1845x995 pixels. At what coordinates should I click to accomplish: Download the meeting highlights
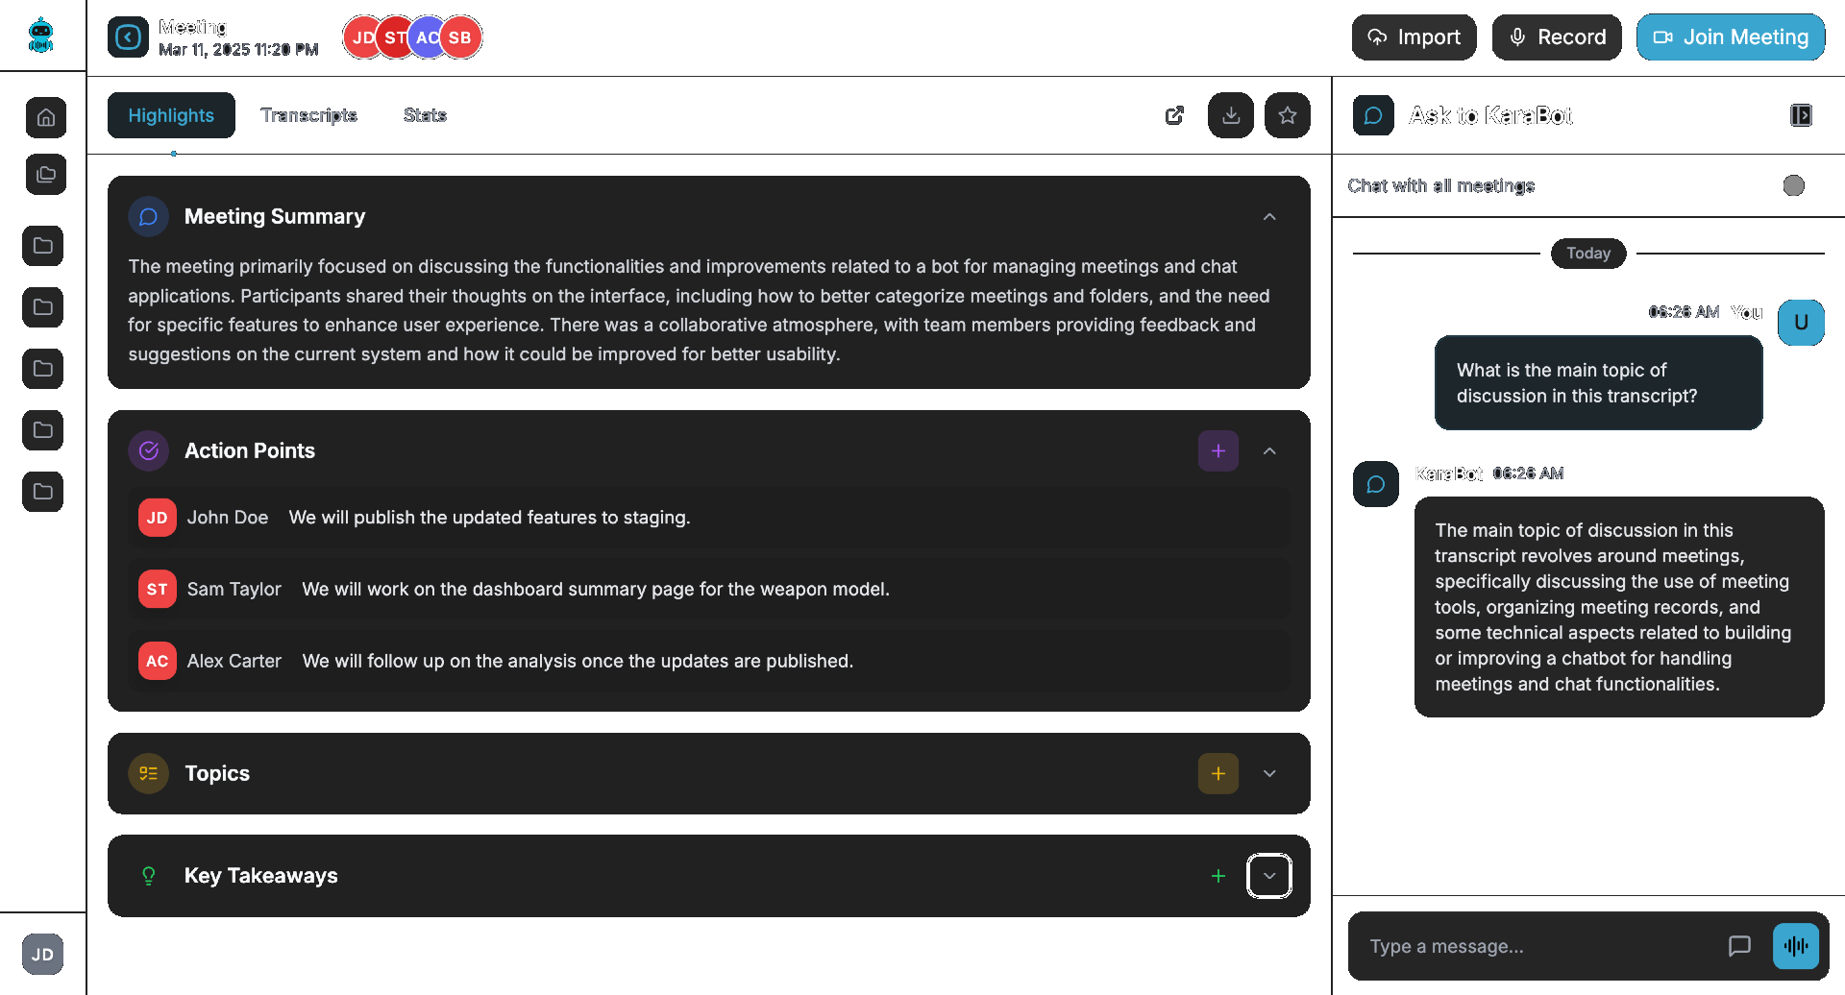(1230, 115)
